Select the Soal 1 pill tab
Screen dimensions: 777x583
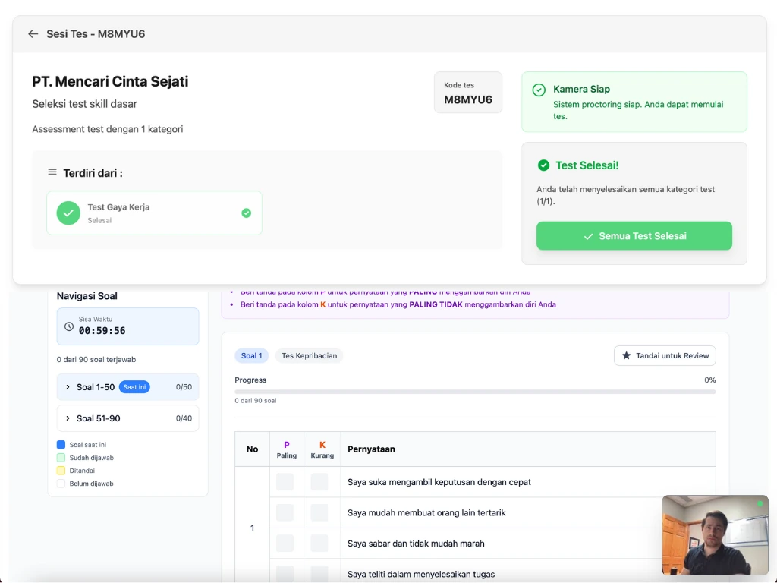[251, 355]
